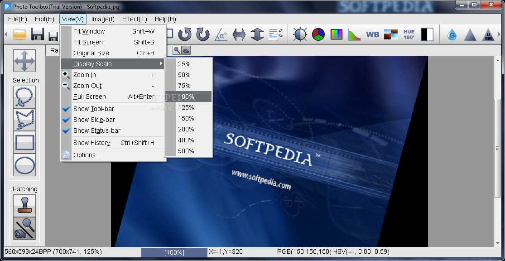This screenshot has width=505, height=261.
Task: Open Options... from View menu
Action: click(x=113, y=155)
